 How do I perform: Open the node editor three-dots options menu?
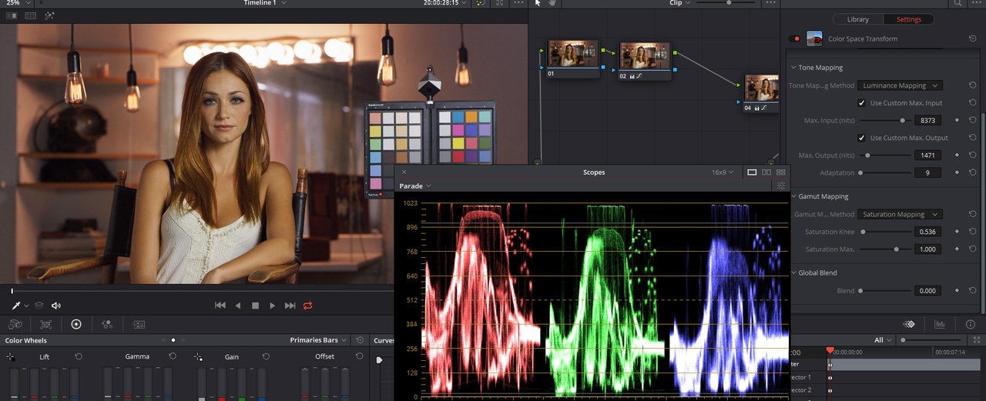tap(770, 3)
